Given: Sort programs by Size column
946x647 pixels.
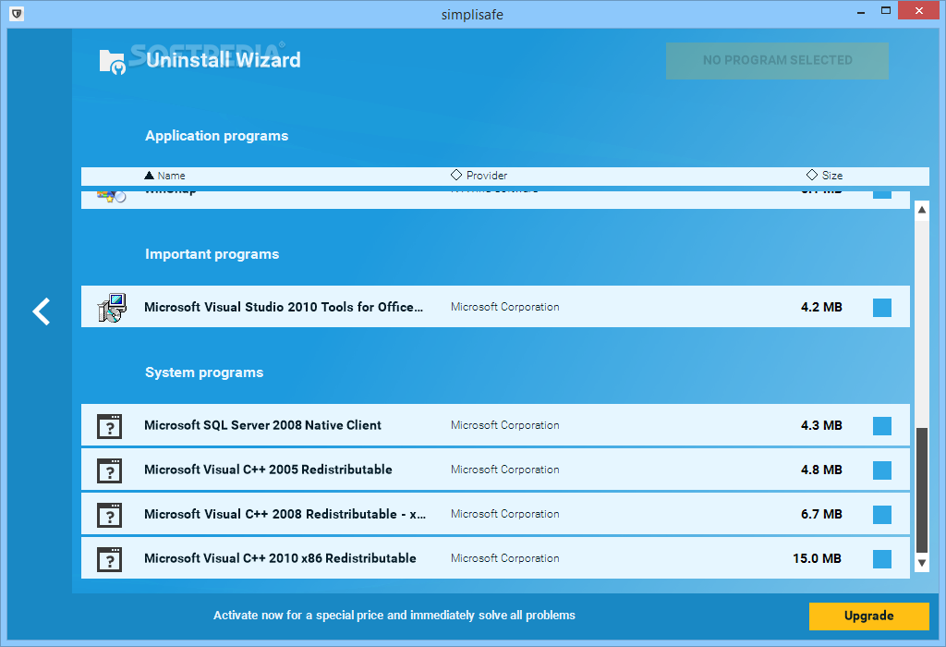Looking at the screenshot, I should coord(824,175).
